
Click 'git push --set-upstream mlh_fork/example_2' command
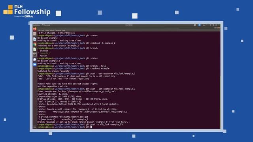[110, 74]
